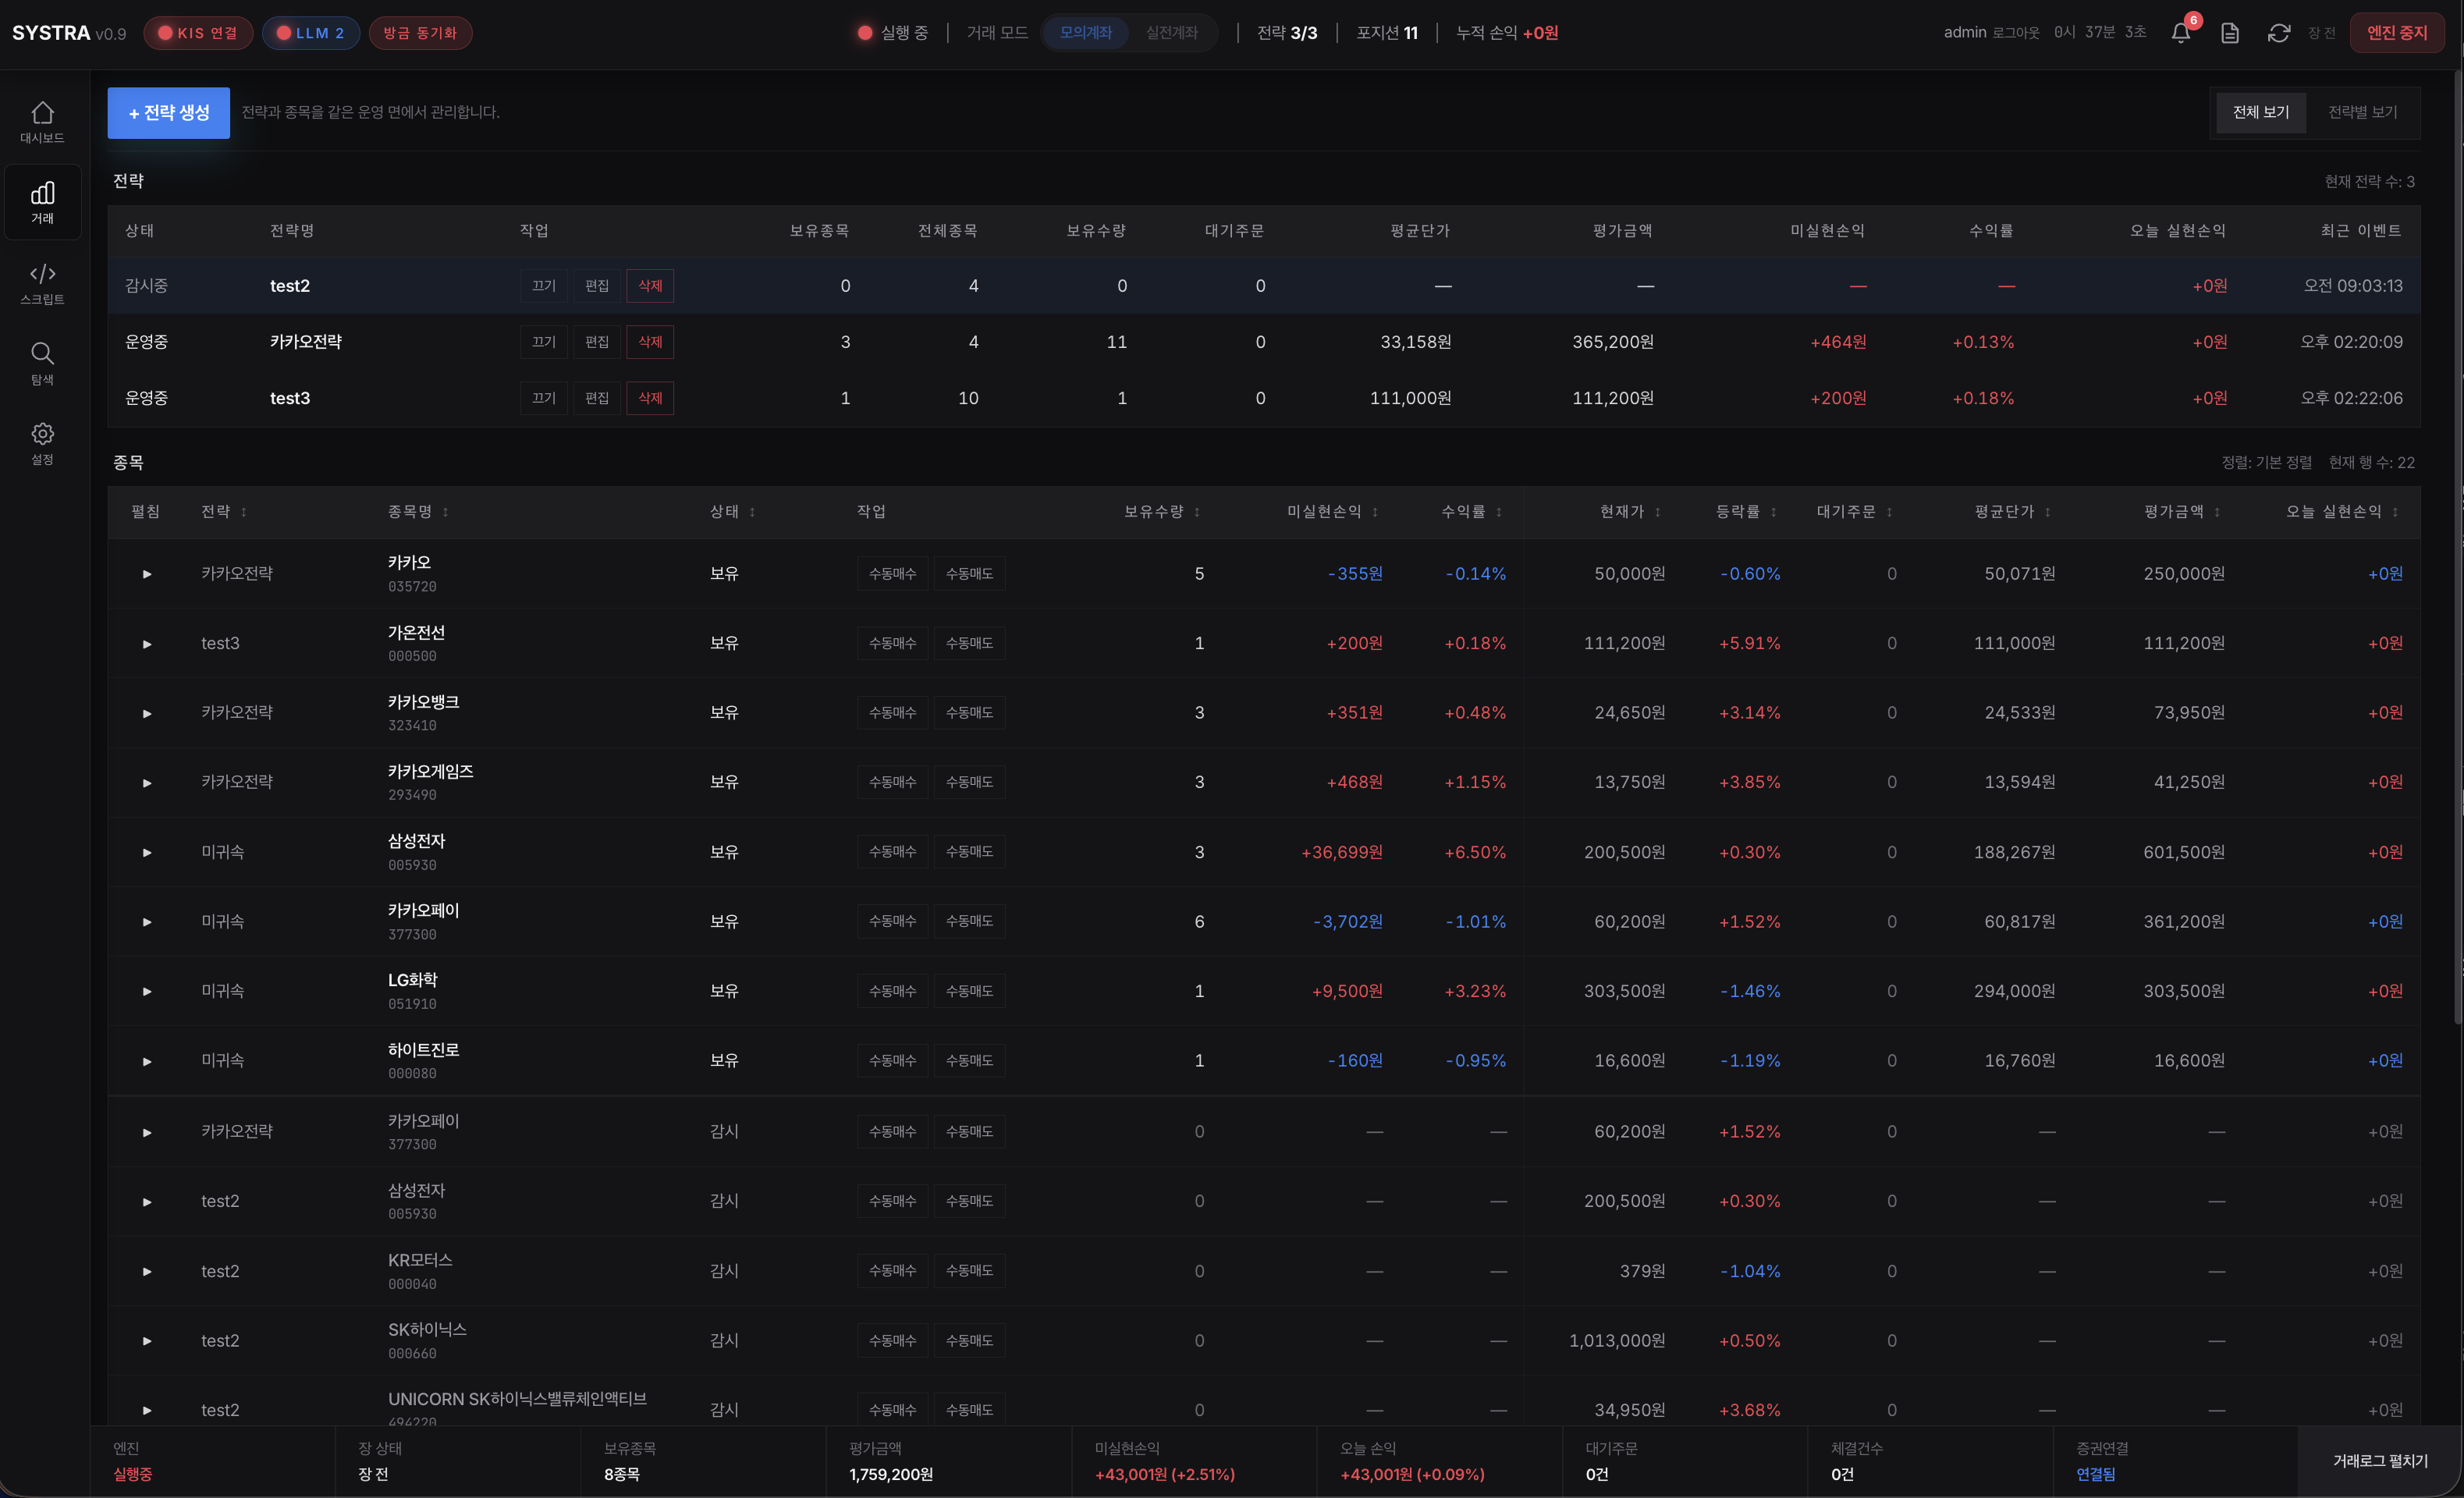2464x1498 pixels.
Task: Click the + 전략 생성 button
Action: pyautogui.click(x=169, y=113)
